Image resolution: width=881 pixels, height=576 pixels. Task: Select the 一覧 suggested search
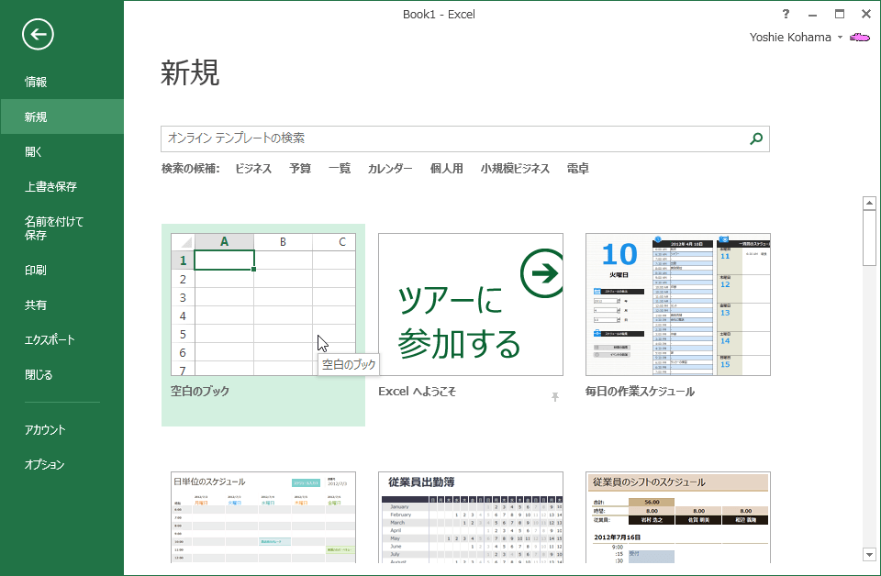click(340, 169)
